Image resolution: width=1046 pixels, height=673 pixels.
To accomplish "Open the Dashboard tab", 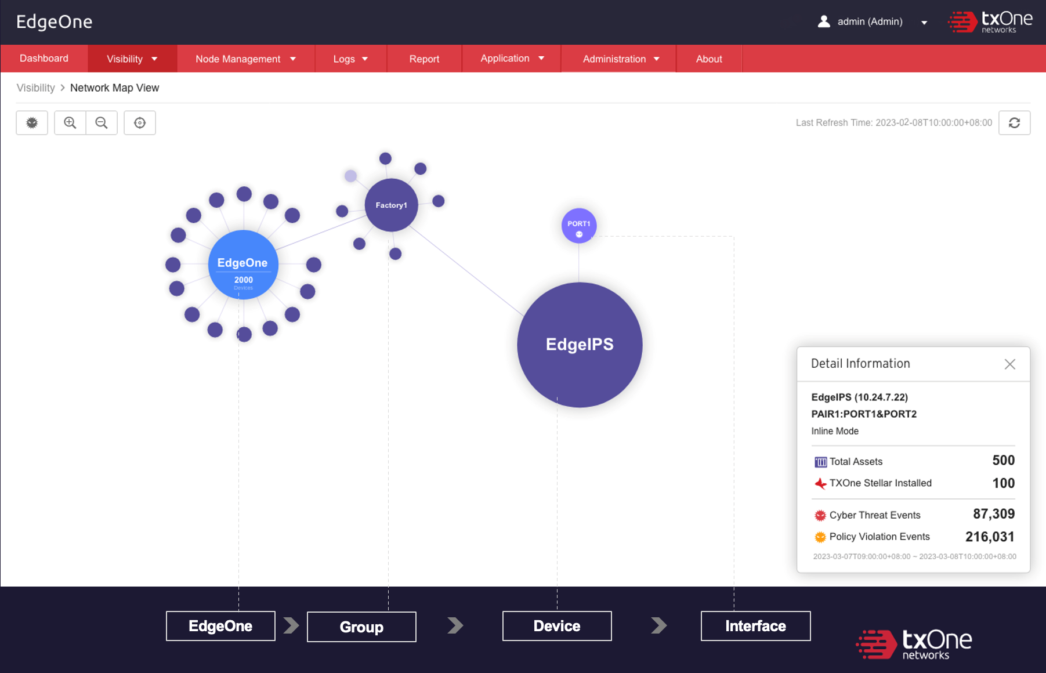I will 44,58.
